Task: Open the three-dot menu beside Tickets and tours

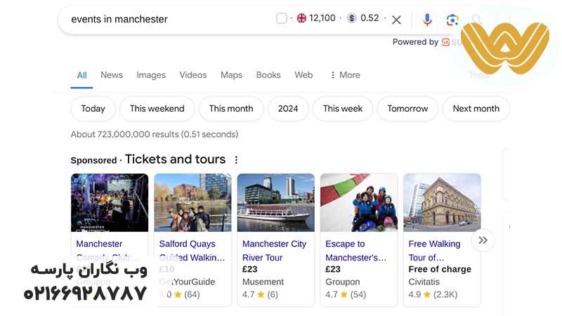Action: click(236, 160)
